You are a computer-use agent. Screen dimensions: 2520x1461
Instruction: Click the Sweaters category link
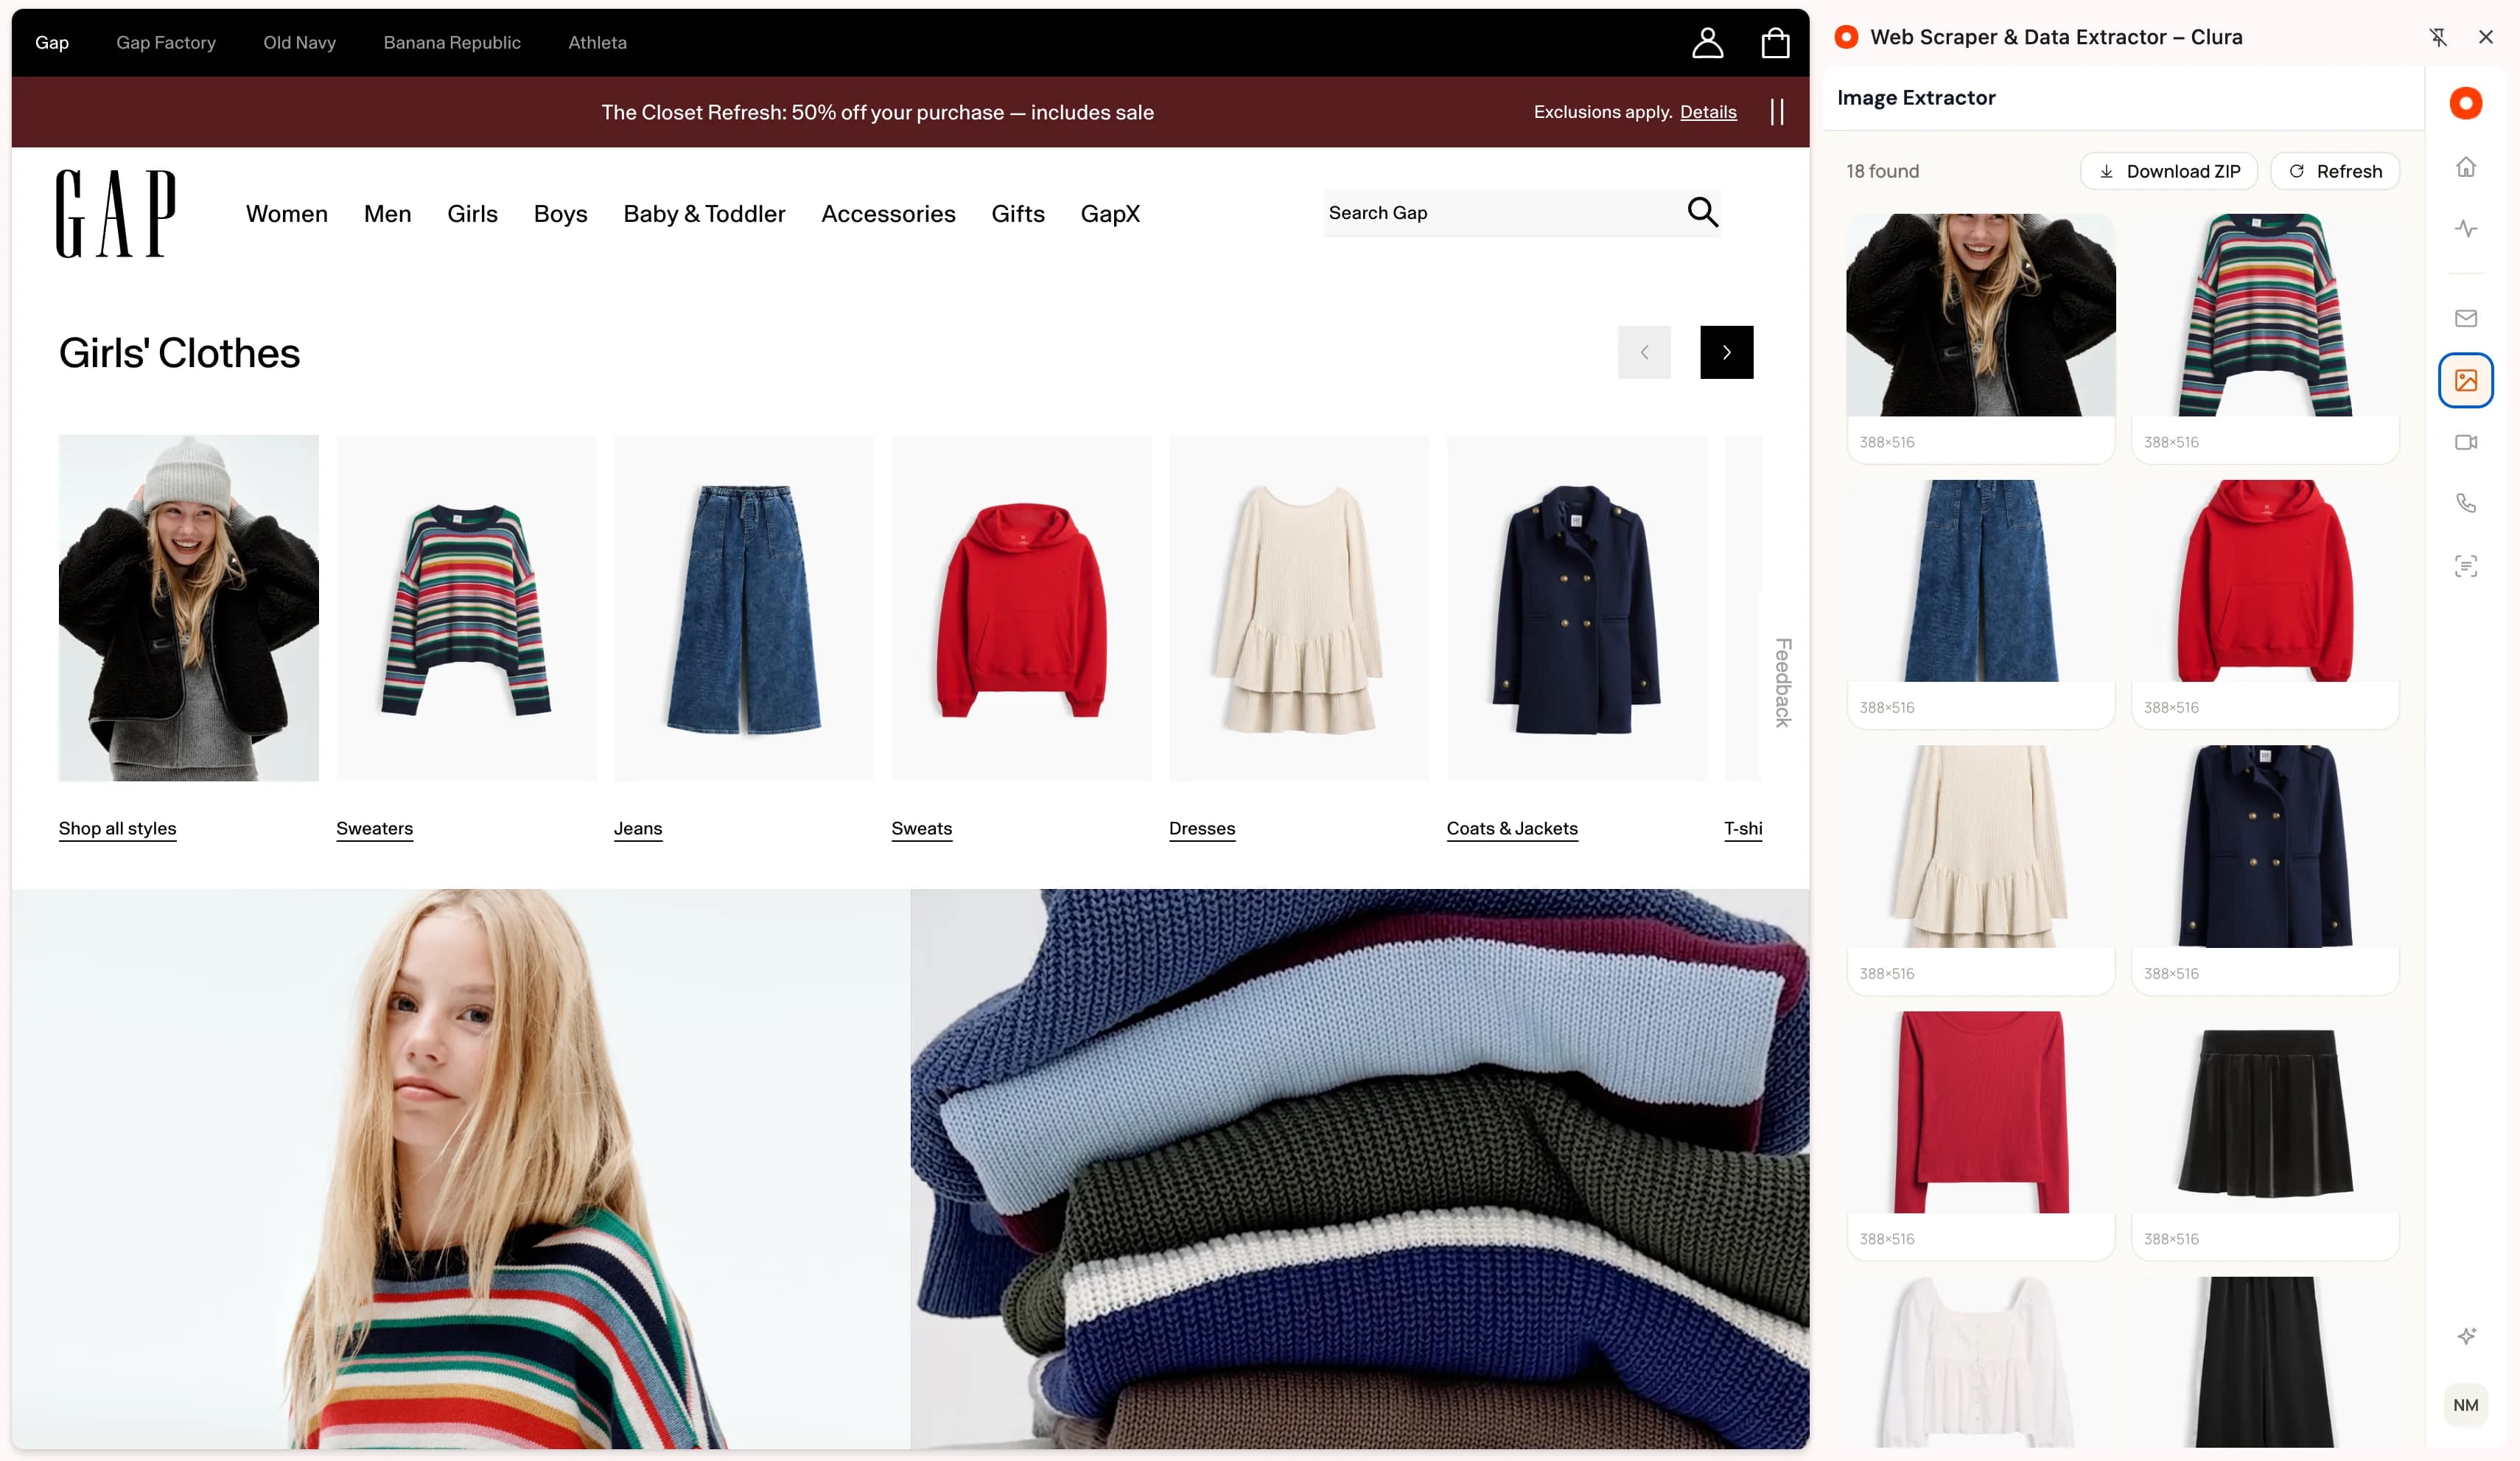point(374,829)
